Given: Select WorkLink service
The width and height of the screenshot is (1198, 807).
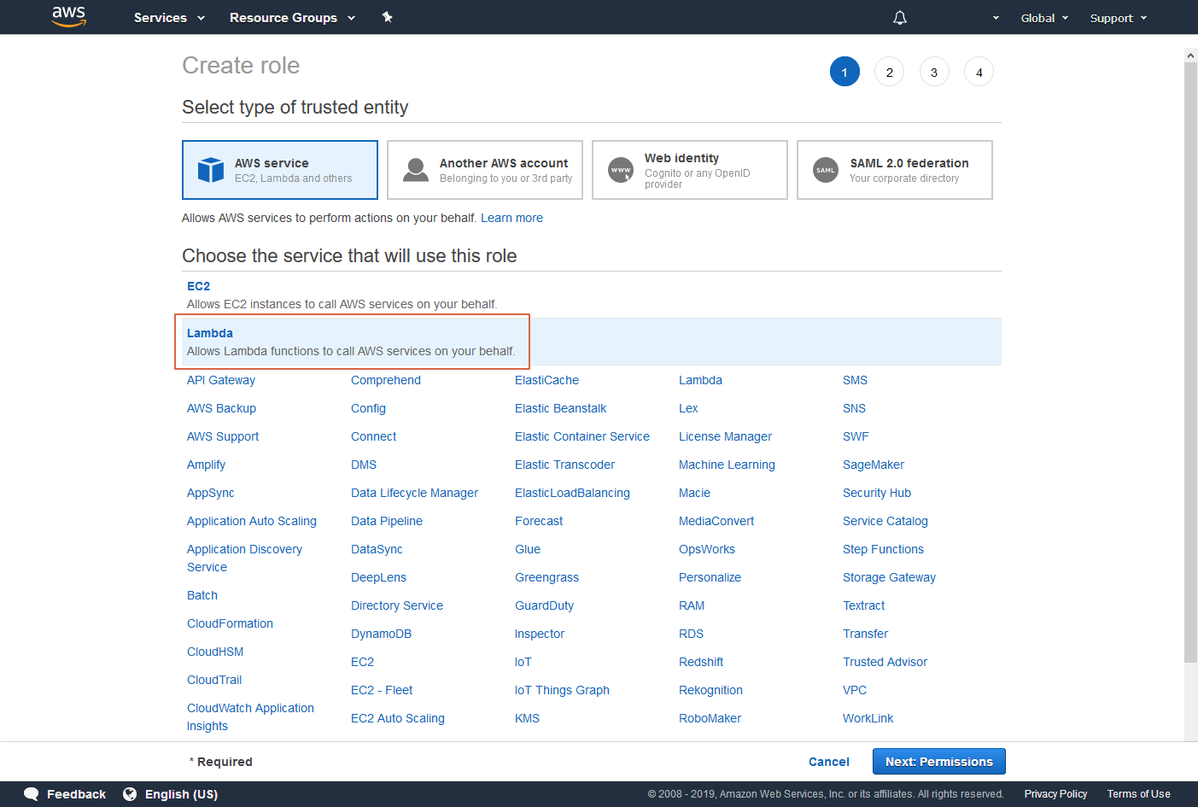Looking at the screenshot, I should click(x=868, y=718).
